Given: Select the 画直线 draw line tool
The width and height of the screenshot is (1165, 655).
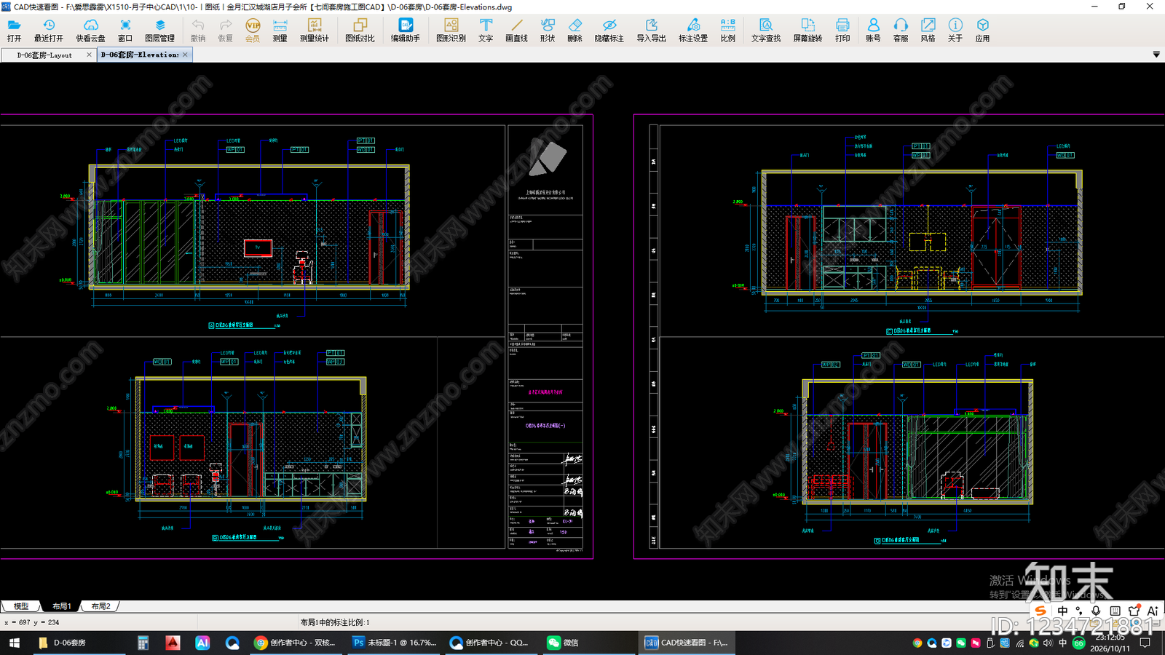Looking at the screenshot, I should 516,31.
